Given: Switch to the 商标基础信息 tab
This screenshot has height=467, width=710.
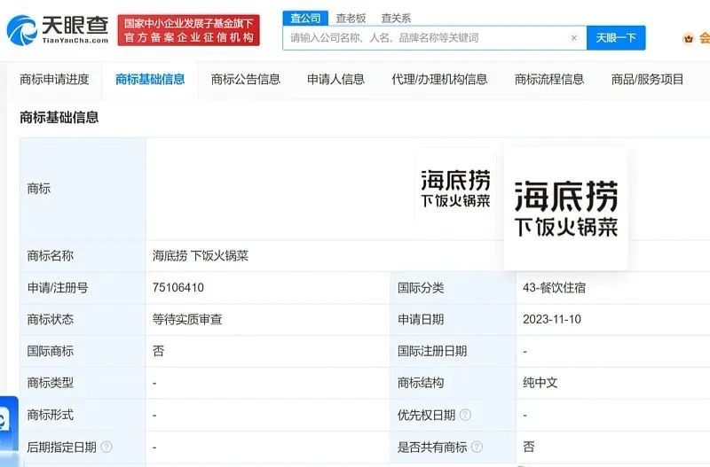Looking at the screenshot, I should pos(150,80).
